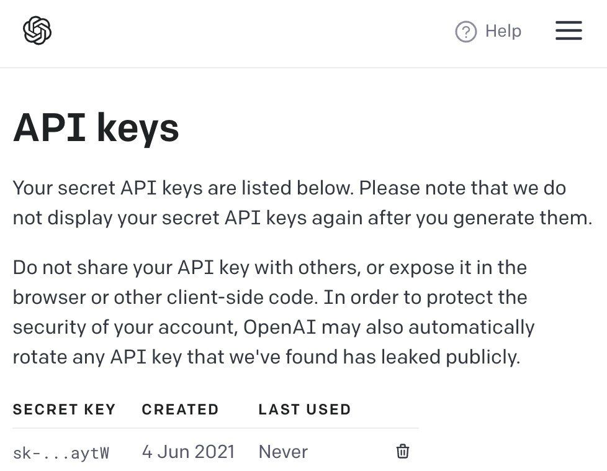Click the line starting "not display your secret"
This screenshot has width=607, height=471.
pos(302,217)
